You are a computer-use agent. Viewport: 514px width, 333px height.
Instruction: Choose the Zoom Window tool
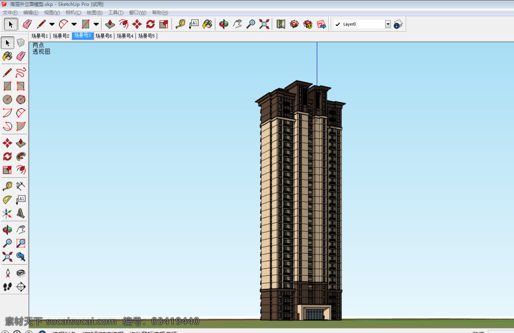[21, 243]
